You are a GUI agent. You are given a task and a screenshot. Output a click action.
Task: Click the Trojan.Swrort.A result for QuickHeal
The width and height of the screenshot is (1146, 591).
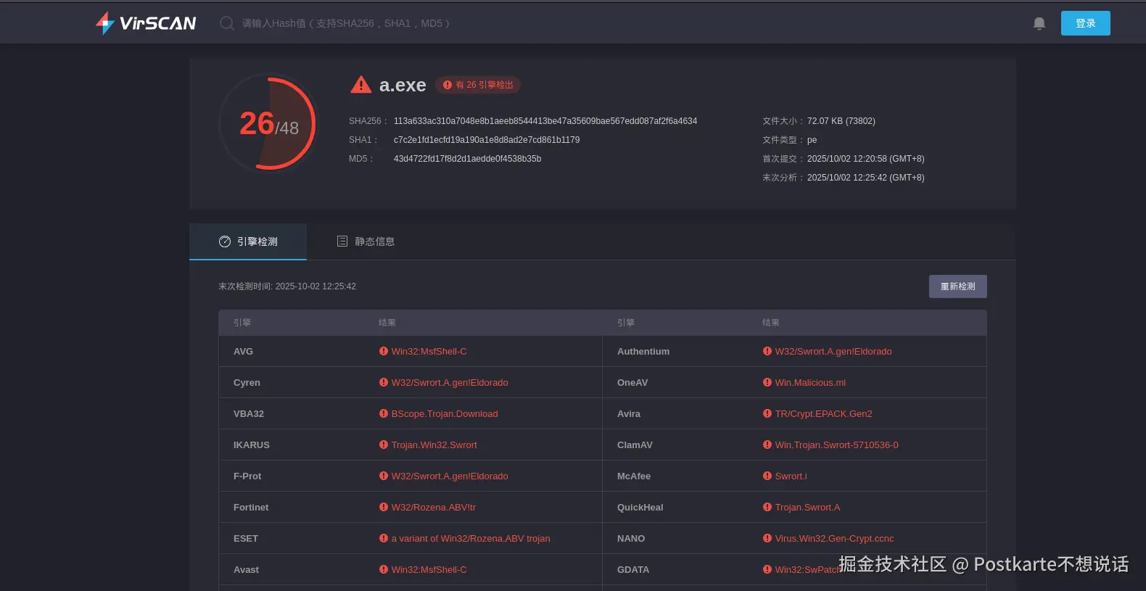(807, 507)
